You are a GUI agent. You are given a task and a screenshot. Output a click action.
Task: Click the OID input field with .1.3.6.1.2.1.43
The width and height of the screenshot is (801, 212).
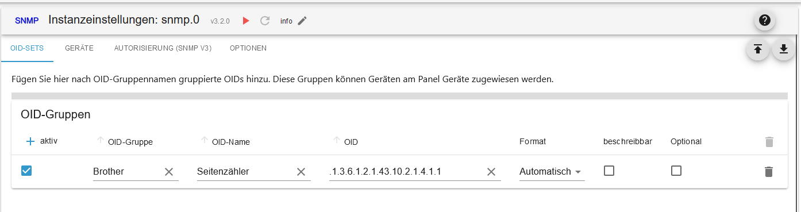coord(407,171)
